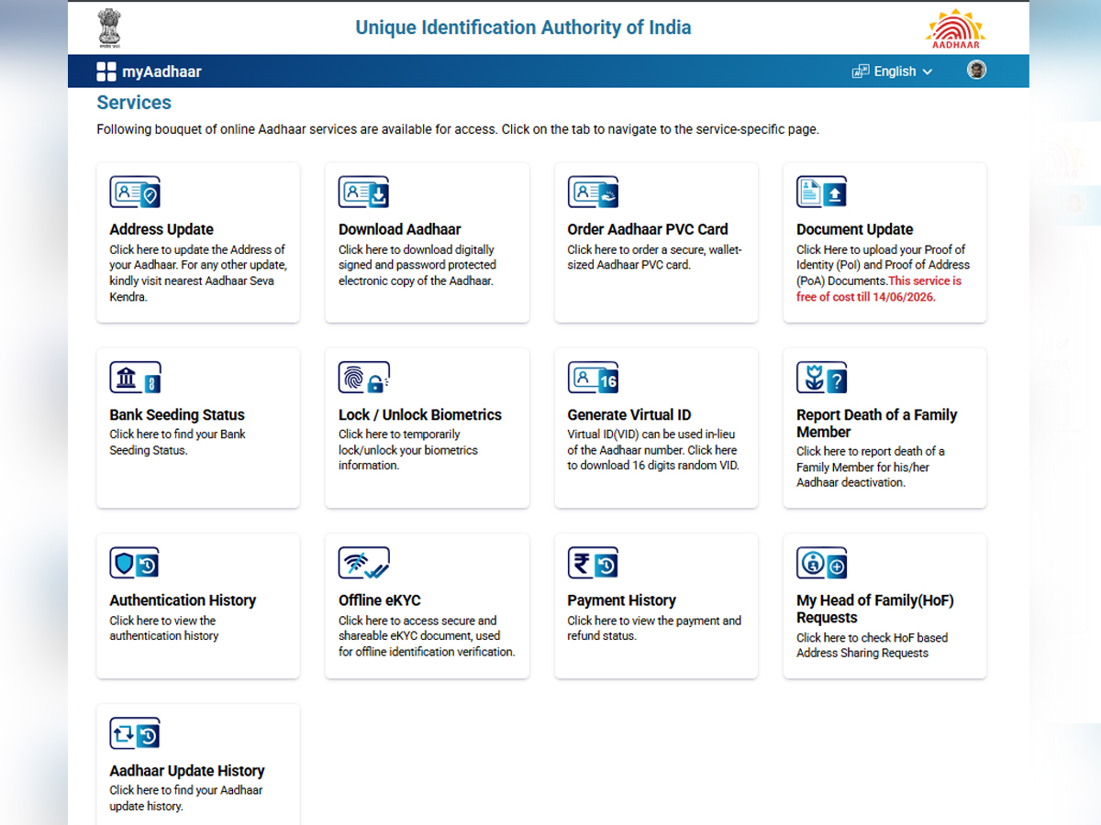This screenshot has height=825, width=1101.
Task: Click the Generate Virtual ID icon
Action: point(593,378)
